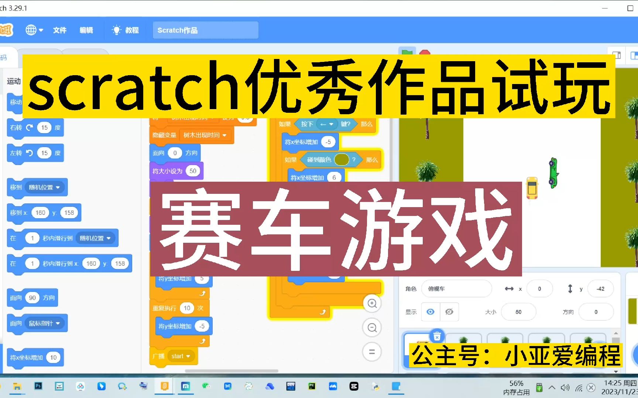Select the 左转 15 度 block
This screenshot has height=398, width=638.
tap(35, 153)
